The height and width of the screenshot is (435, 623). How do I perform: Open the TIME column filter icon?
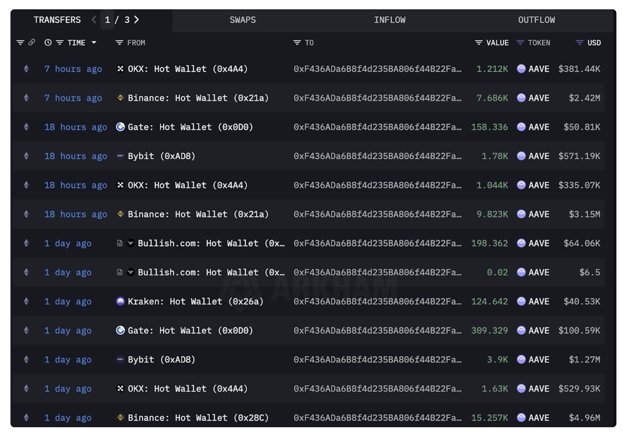59,43
